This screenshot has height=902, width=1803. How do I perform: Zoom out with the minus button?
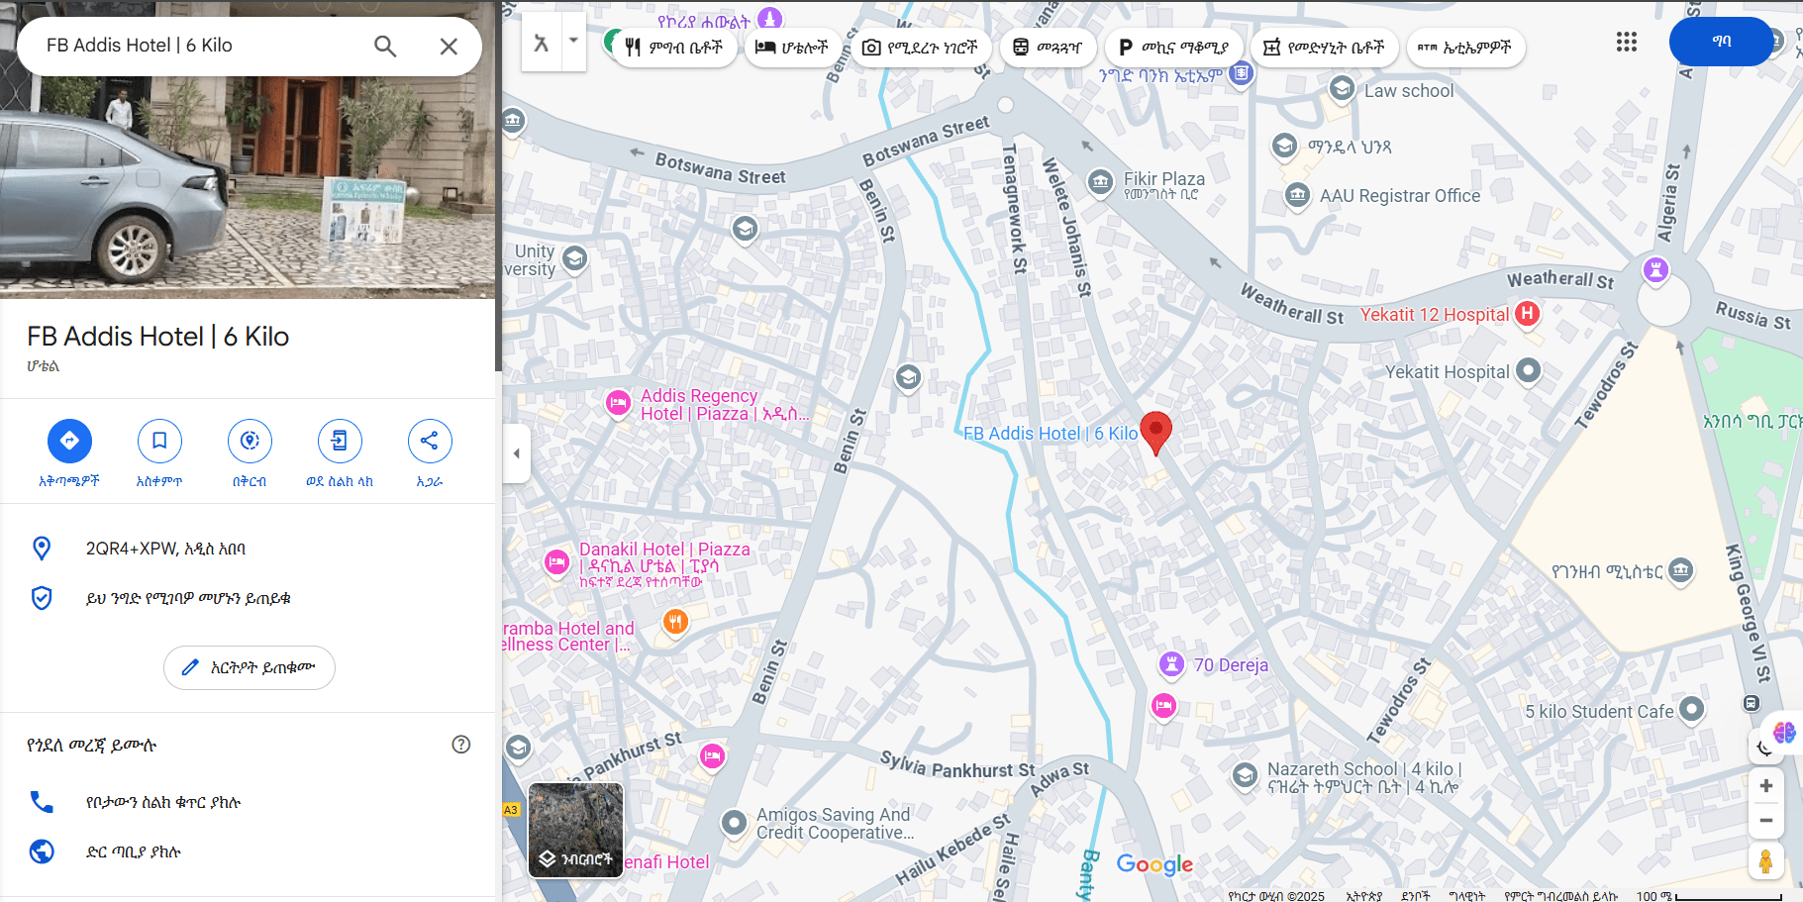1765,821
